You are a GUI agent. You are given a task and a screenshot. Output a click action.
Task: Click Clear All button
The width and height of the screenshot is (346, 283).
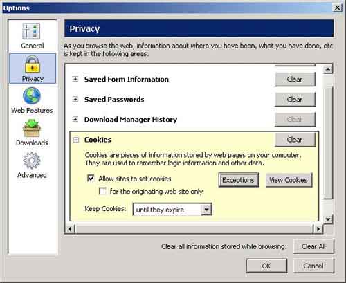point(313,246)
